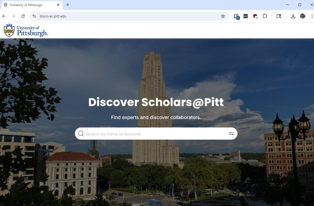Viewport: 314px width, 206px height.
Task: Click the University of Pittsburgh logo
Action: [x=26, y=30]
